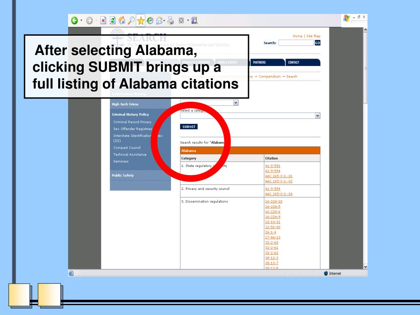420x315 pixels.
Task: Open citation 32-2-62
Action: click(272, 253)
